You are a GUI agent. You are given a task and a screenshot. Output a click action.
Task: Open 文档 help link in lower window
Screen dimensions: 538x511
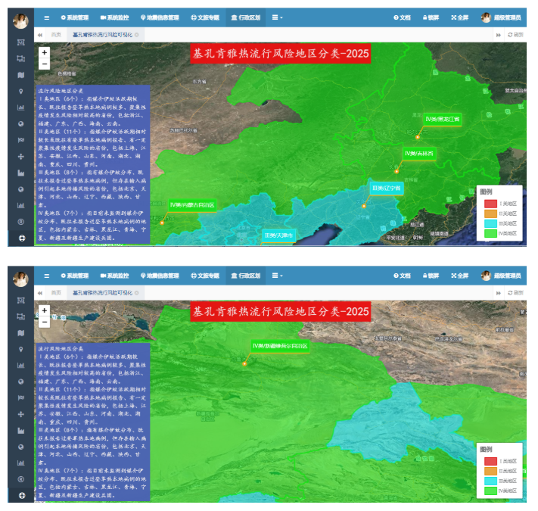tap(402, 276)
